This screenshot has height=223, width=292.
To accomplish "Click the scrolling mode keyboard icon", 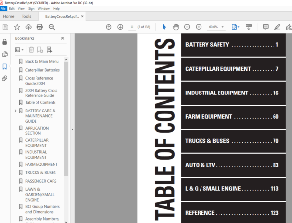I will [249, 27].
